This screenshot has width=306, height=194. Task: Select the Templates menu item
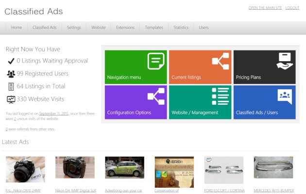pos(154,28)
